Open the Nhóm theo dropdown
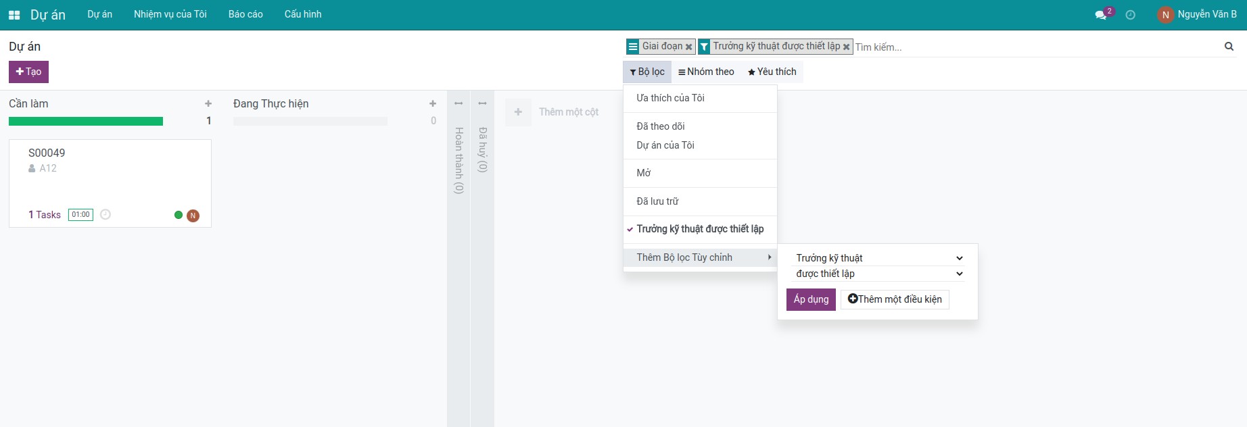The image size is (1247, 427). [x=706, y=72]
